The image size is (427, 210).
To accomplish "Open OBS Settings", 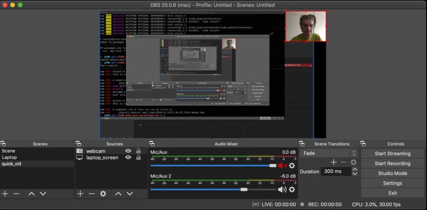I will pyautogui.click(x=392, y=183).
